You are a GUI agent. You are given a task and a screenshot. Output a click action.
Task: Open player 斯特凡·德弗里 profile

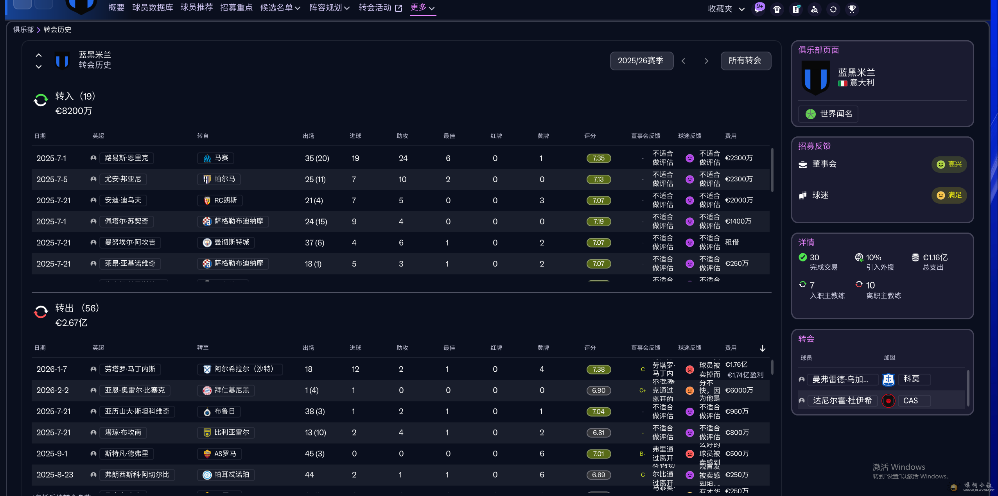click(127, 453)
